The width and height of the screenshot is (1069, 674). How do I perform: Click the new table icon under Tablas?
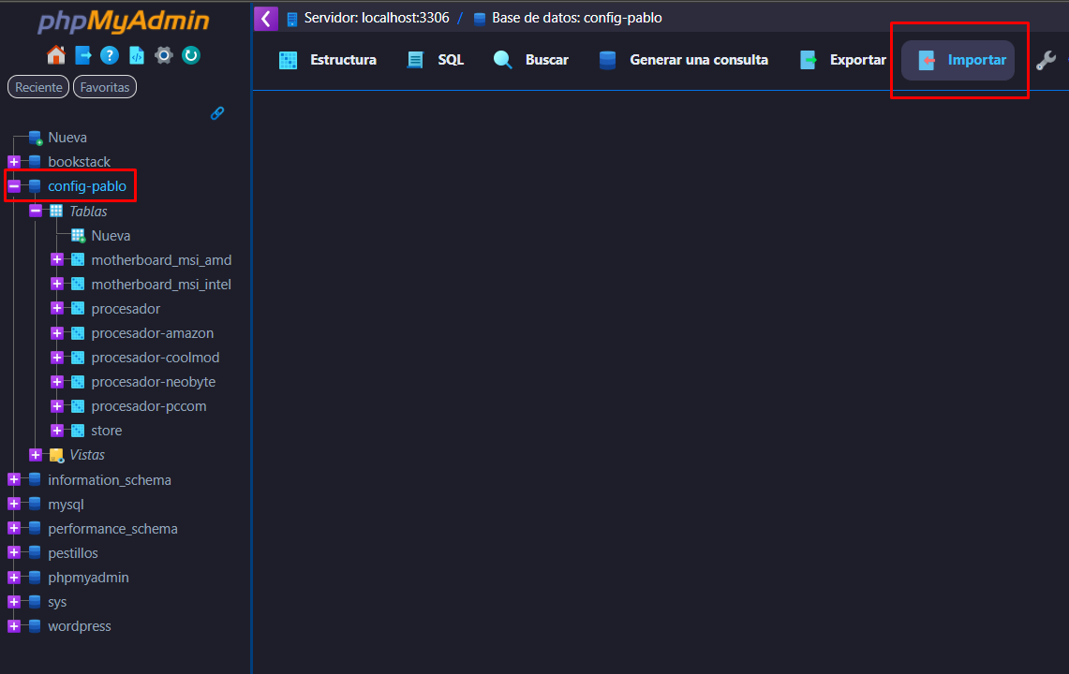(x=79, y=236)
